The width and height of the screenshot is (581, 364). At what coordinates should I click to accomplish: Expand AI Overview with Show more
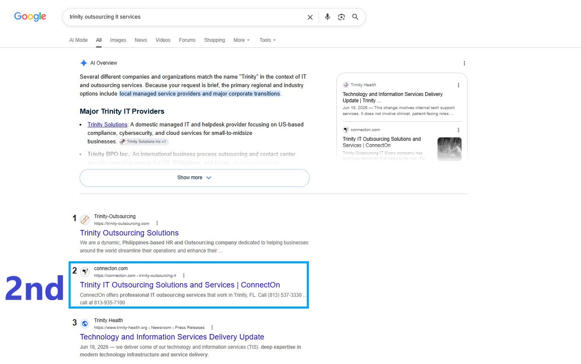(195, 178)
